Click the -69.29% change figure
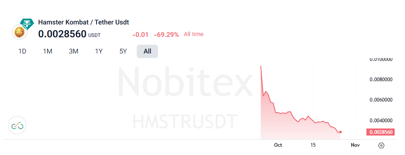405x155 pixels. [x=166, y=35]
